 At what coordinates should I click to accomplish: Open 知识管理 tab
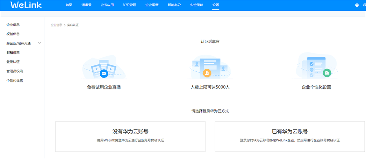click(x=130, y=5)
